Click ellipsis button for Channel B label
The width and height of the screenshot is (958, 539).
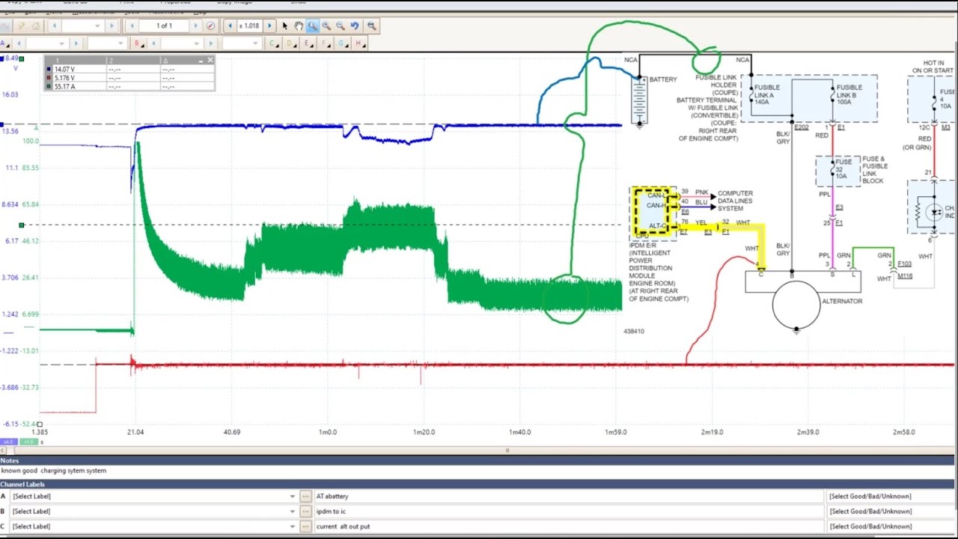point(305,511)
